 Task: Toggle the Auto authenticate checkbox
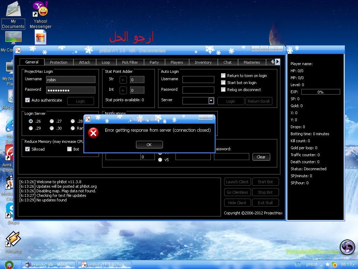tap(27, 100)
